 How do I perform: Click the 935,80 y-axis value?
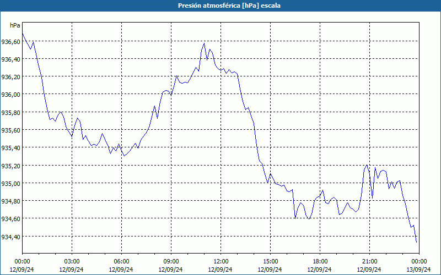pos(10,113)
